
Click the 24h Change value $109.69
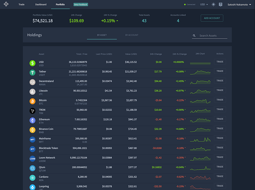point(76,21)
